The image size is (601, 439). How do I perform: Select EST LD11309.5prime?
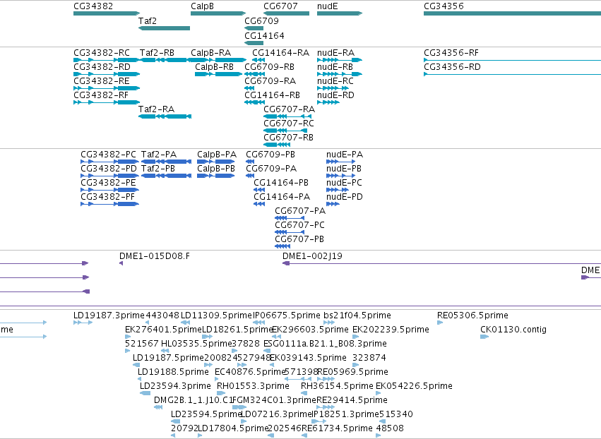(217, 315)
